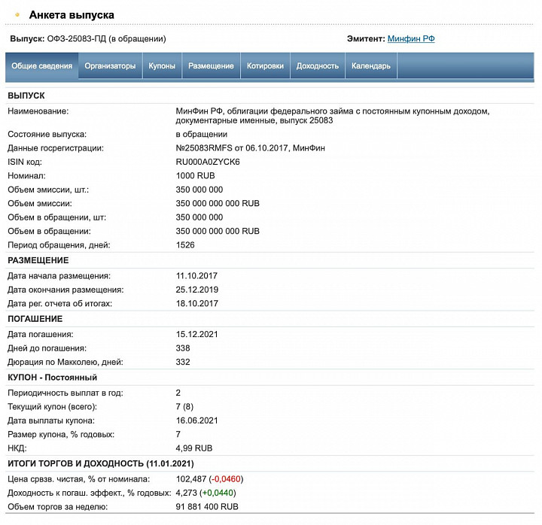This screenshot has height=525, width=542.
Task: Select Объем в обращении 350 000 000 000 RUB
Action: [218, 231]
